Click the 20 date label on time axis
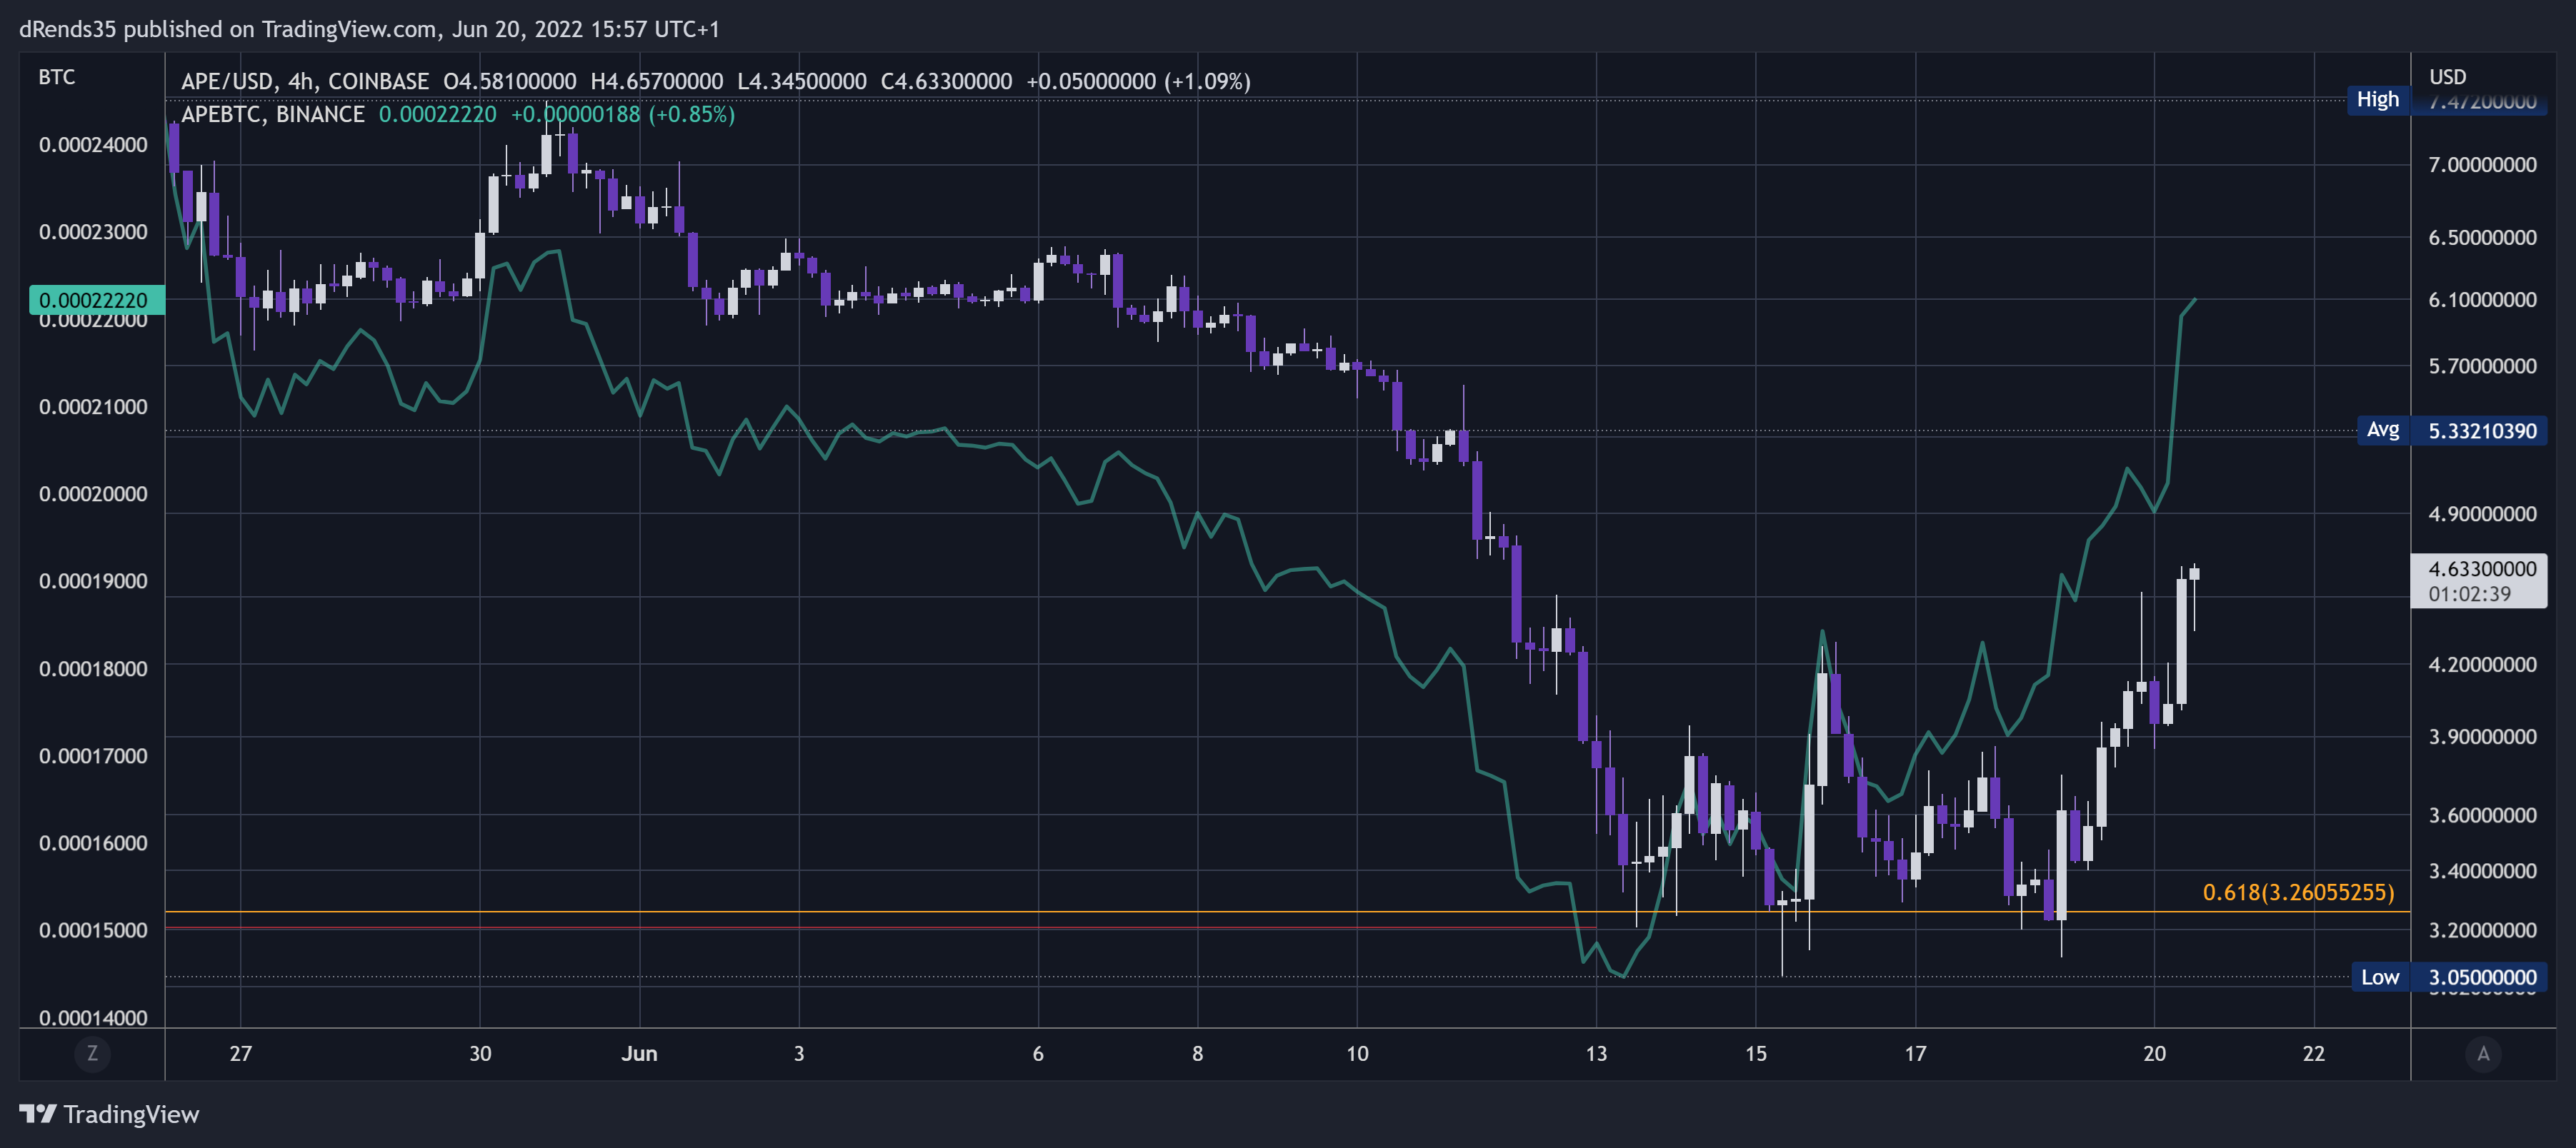The height and width of the screenshot is (1148, 2576). pos(2154,1053)
